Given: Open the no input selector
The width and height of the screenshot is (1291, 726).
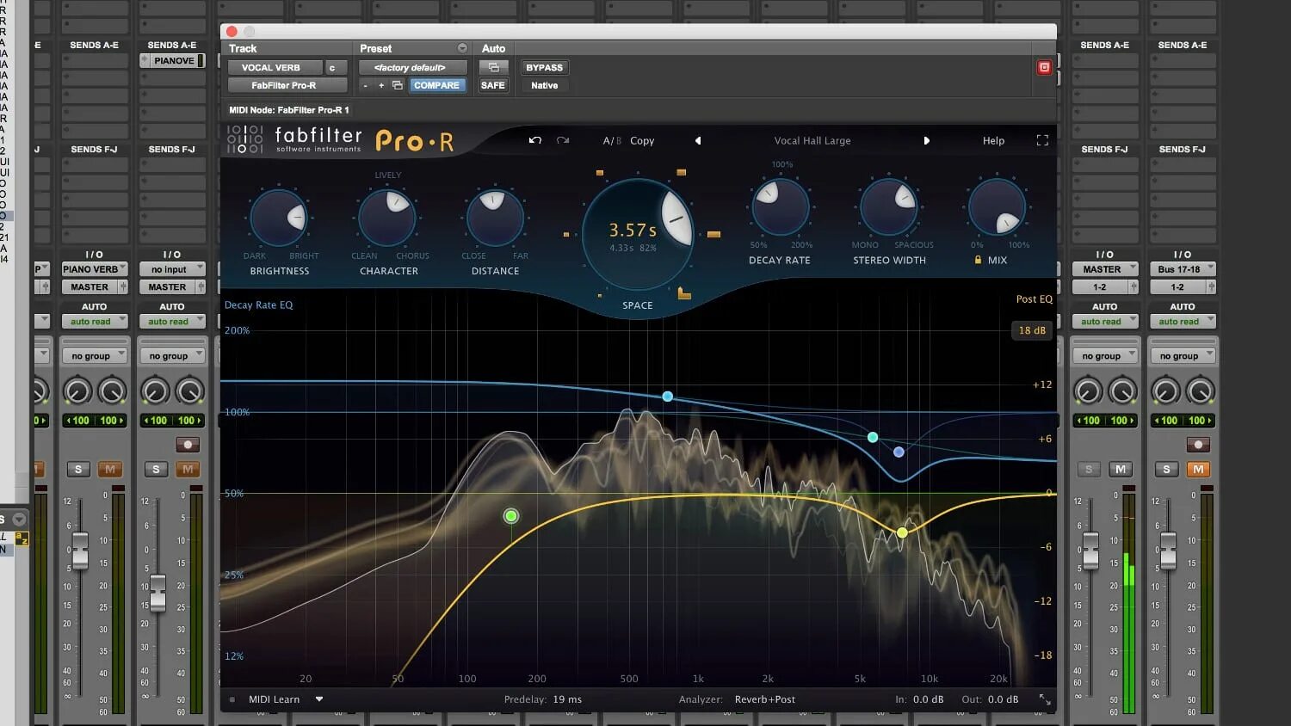Looking at the screenshot, I should click(172, 268).
